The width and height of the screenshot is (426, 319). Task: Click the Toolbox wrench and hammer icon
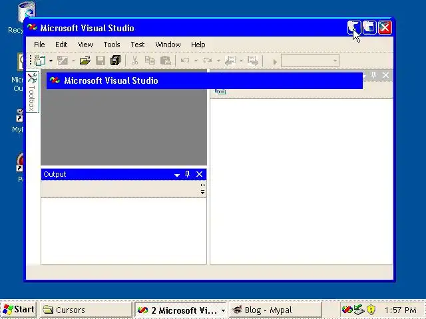click(33, 78)
